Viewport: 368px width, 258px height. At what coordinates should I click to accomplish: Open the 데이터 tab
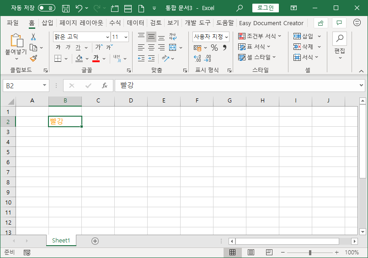[135, 23]
